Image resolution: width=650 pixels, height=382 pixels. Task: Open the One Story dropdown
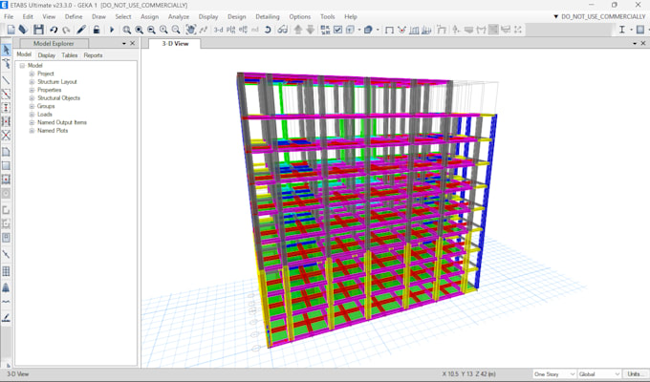(x=554, y=374)
